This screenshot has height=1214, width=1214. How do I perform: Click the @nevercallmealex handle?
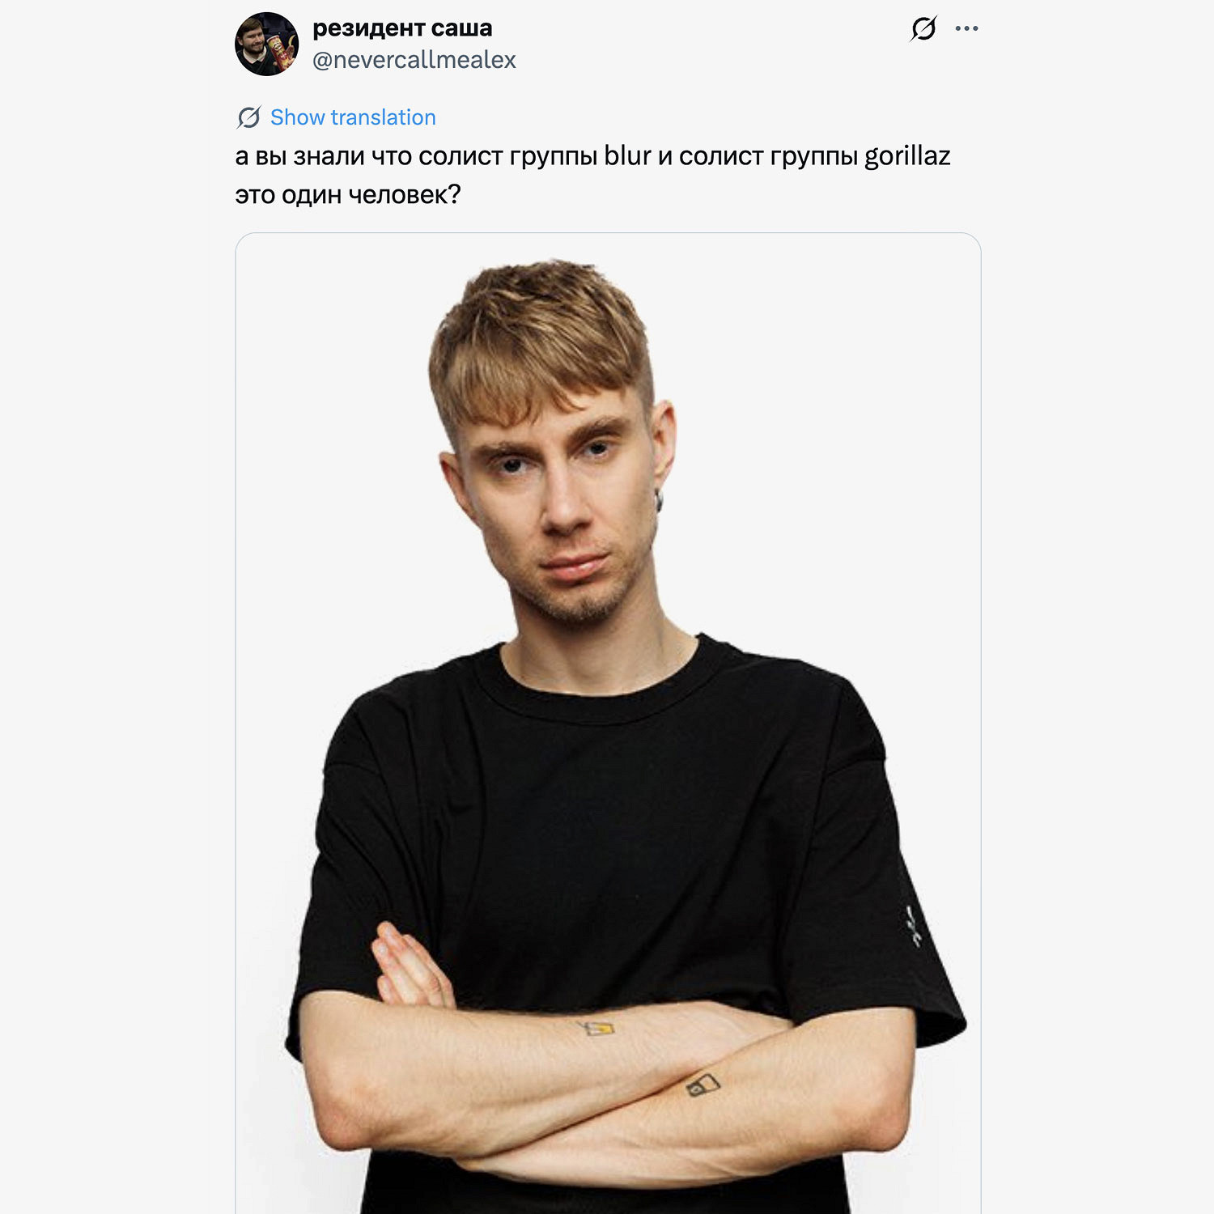(414, 60)
